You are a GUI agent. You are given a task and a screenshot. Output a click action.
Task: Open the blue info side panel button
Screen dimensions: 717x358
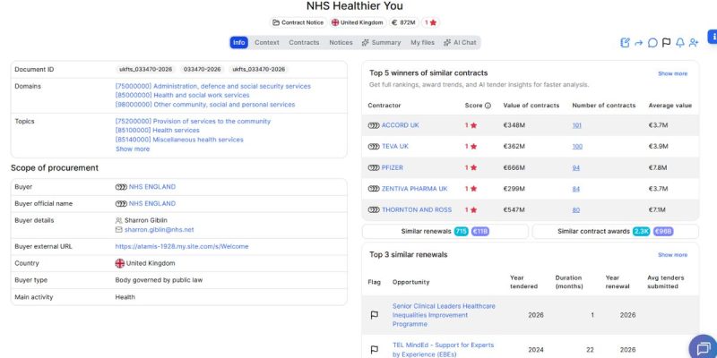(713, 36)
